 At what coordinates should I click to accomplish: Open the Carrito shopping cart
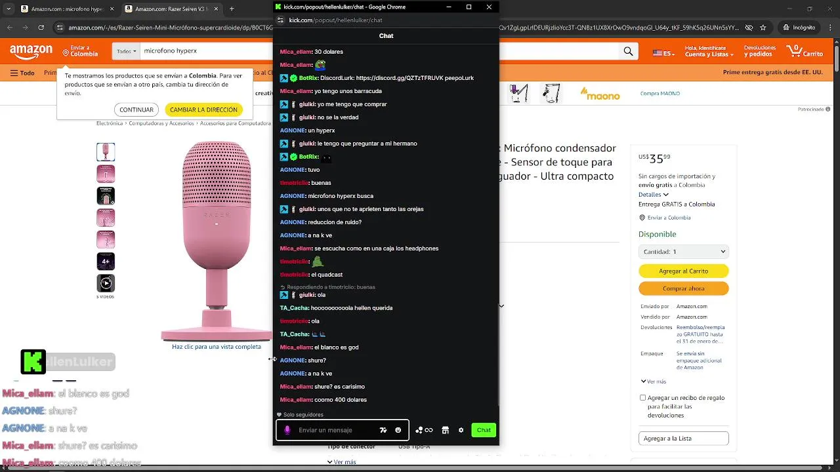point(805,51)
